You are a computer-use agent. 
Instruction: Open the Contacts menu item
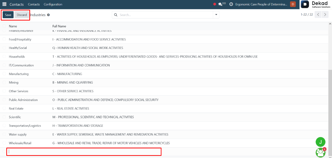point(34,4)
